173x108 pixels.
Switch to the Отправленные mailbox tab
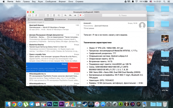[60, 19]
